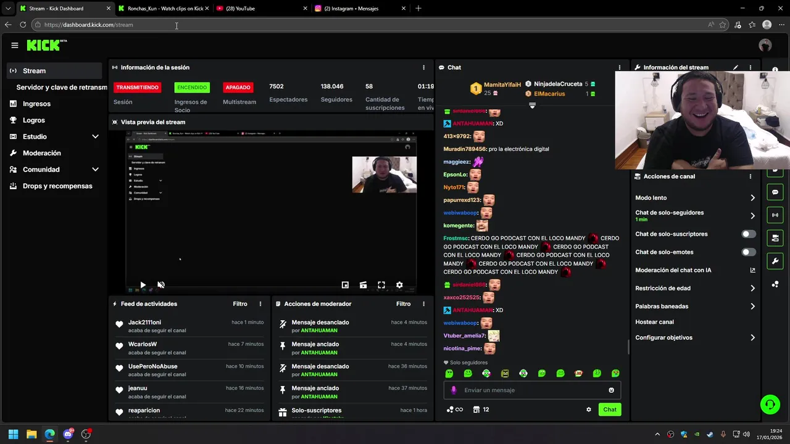Unmute the stream preview audio

click(161, 285)
